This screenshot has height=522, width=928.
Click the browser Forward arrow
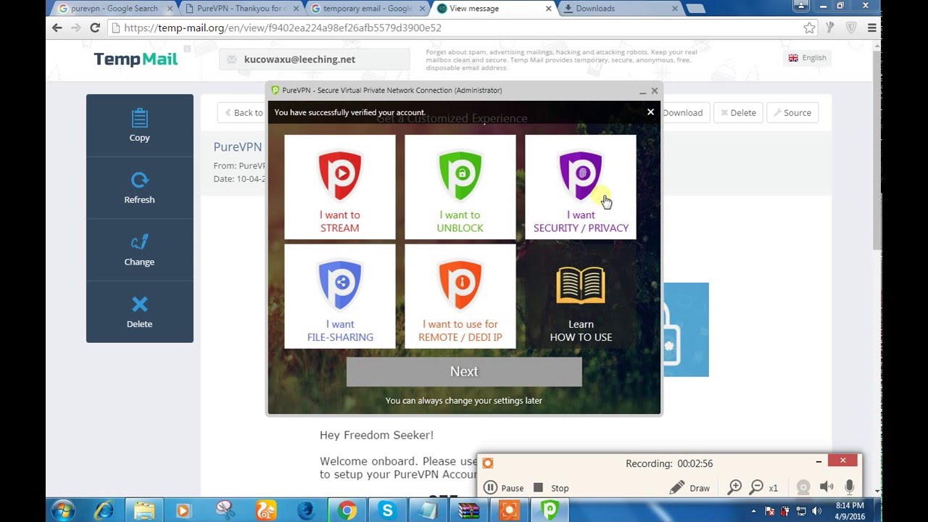[75, 28]
